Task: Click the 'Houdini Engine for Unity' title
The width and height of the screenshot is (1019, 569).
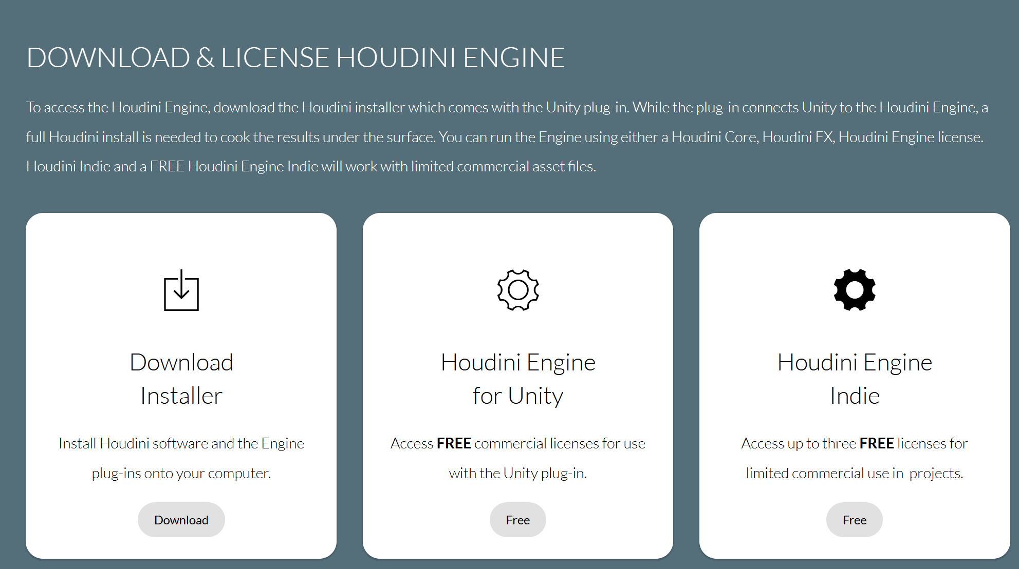Action: click(517, 379)
